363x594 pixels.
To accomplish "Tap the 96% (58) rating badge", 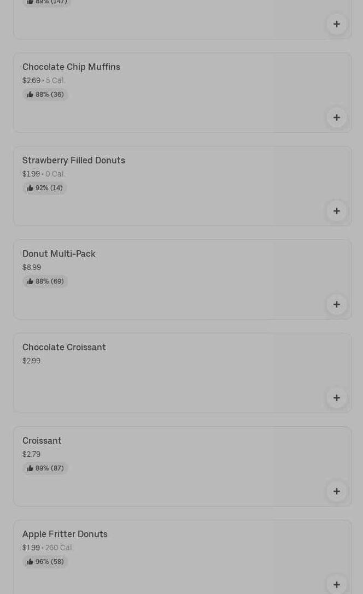I will [45, 562].
